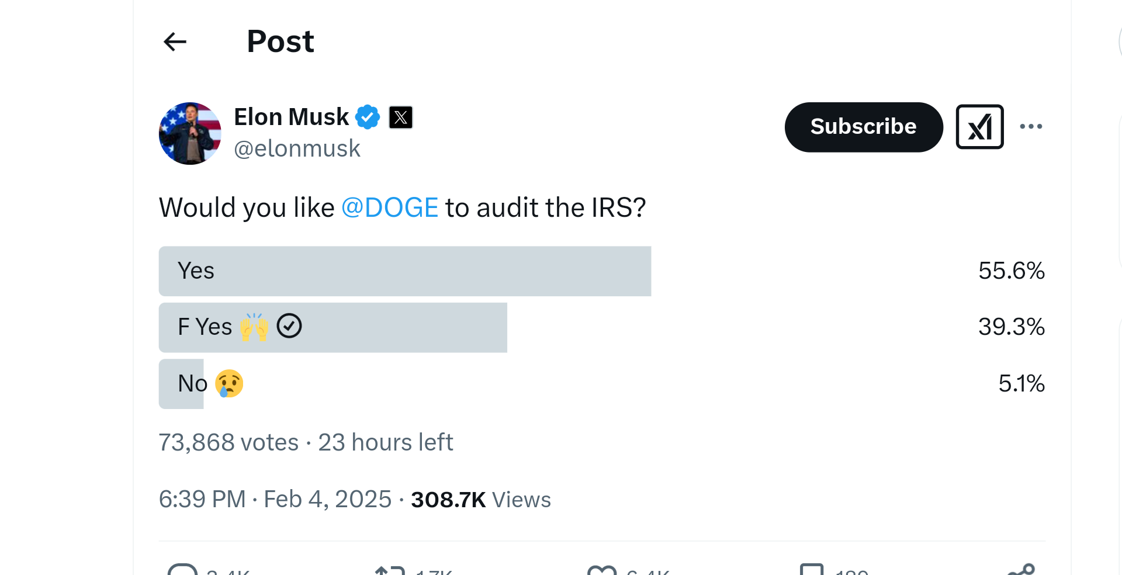Click the reply comment icon
The width and height of the screenshot is (1122, 575).
point(183,570)
